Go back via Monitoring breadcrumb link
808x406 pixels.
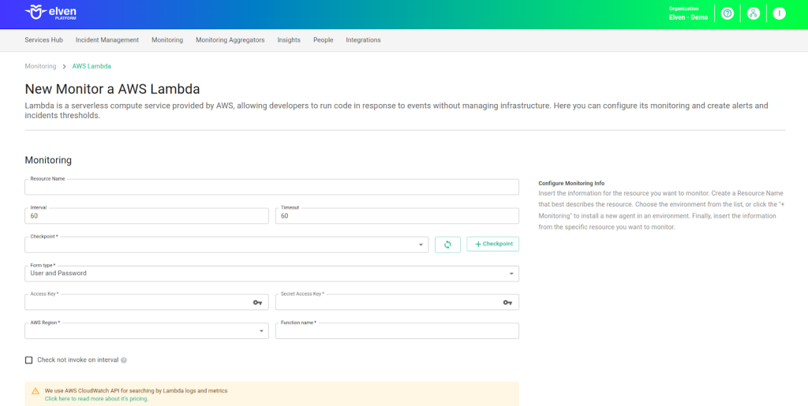[x=40, y=66]
